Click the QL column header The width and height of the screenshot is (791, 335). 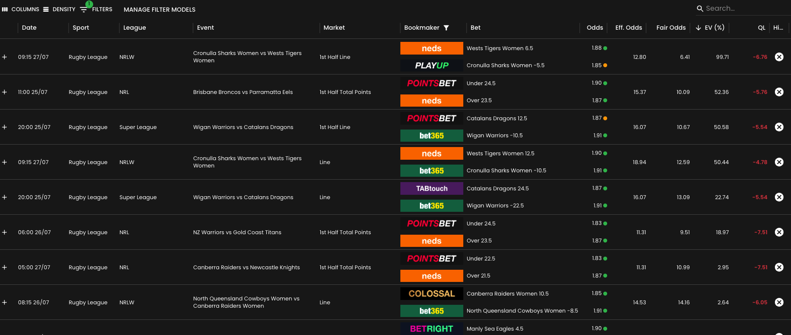(761, 28)
